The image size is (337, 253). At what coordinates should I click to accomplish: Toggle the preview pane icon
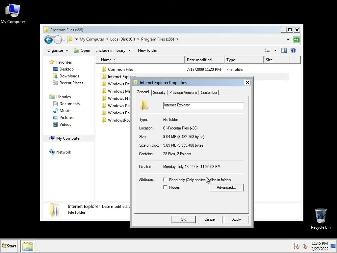coord(284,50)
